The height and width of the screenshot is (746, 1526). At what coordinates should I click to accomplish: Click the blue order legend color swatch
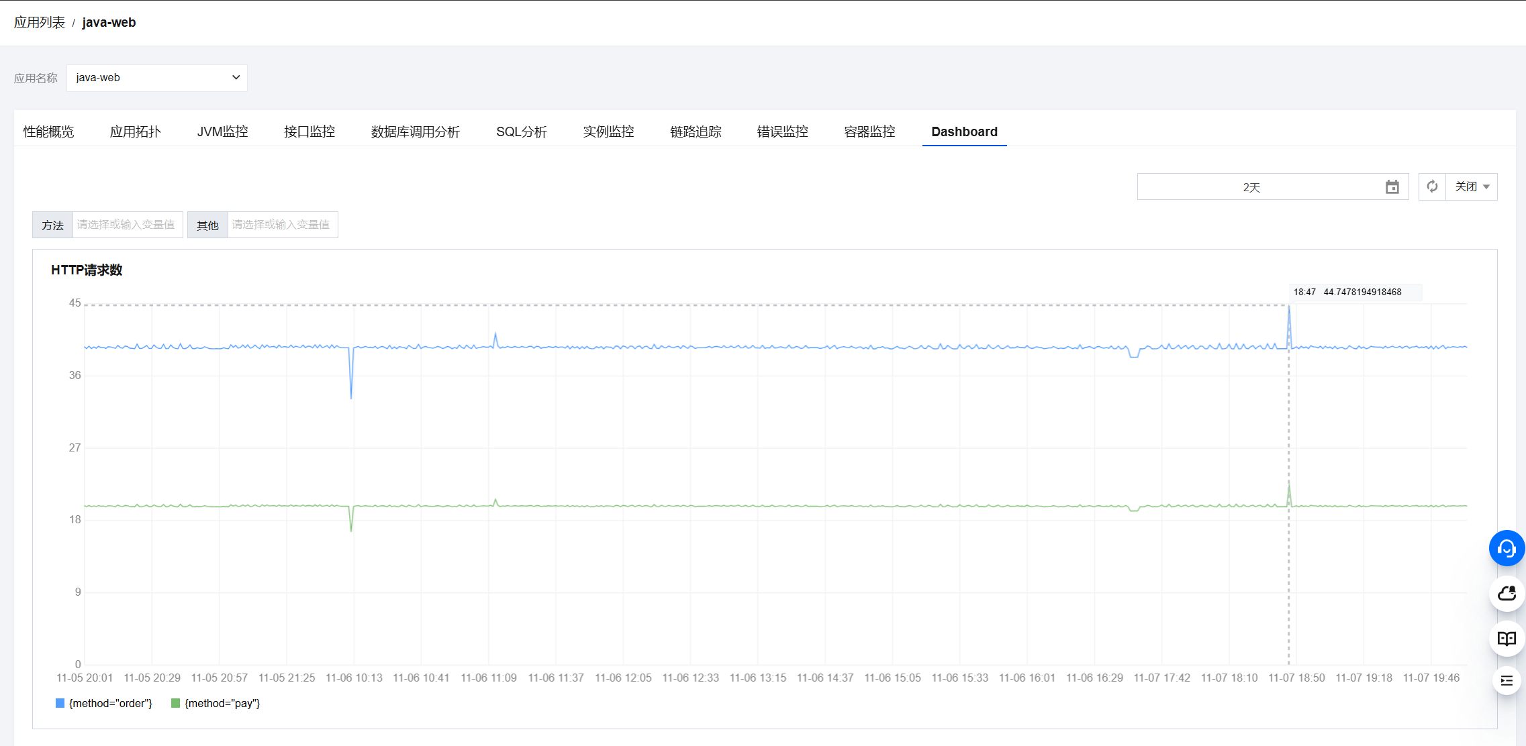click(60, 703)
